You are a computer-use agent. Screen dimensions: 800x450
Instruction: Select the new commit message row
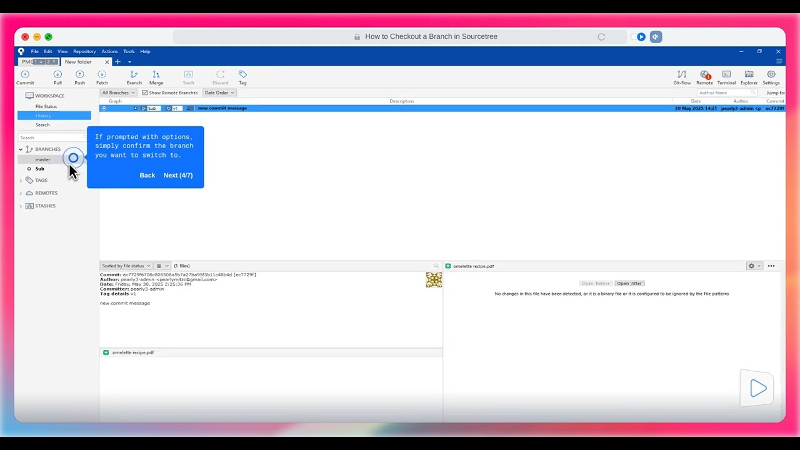[x=442, y=108]
